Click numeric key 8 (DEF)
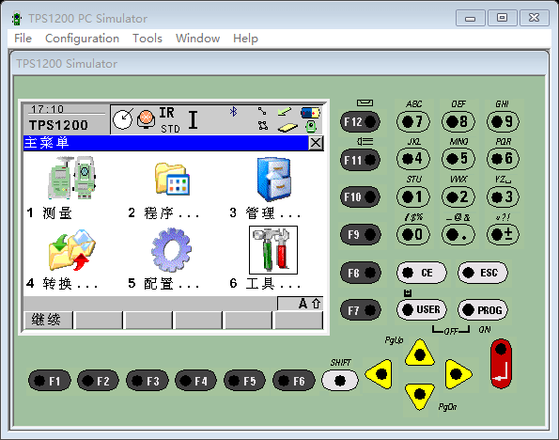The width and height of the screenshot is (559, 440). 458,121
